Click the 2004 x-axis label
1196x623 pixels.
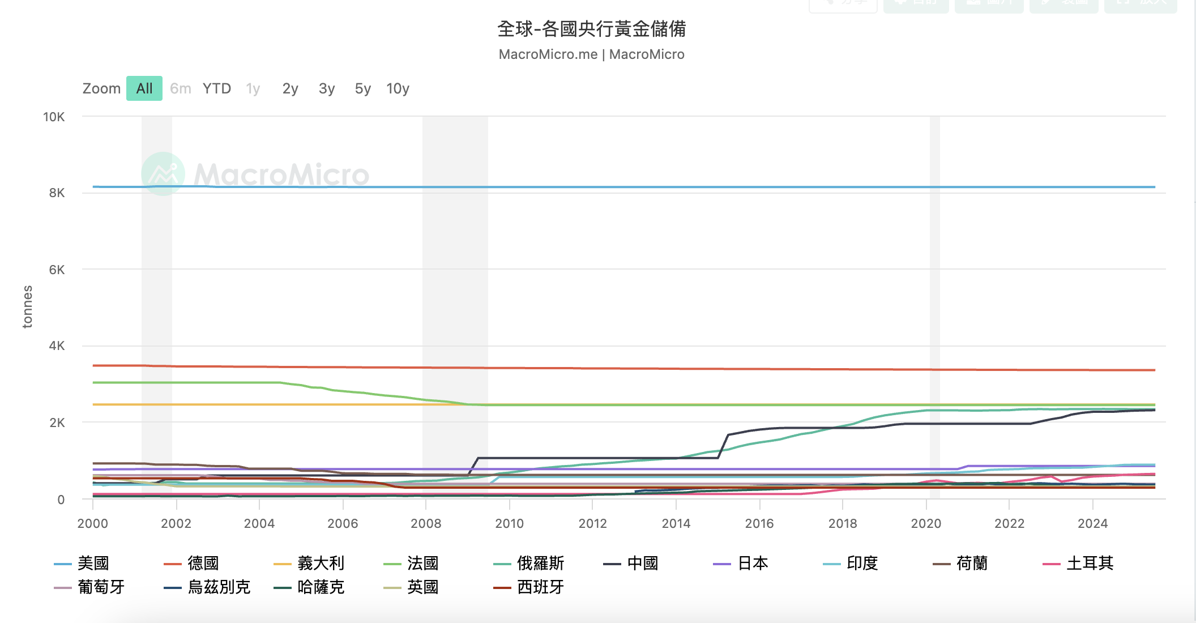[259, 523]
